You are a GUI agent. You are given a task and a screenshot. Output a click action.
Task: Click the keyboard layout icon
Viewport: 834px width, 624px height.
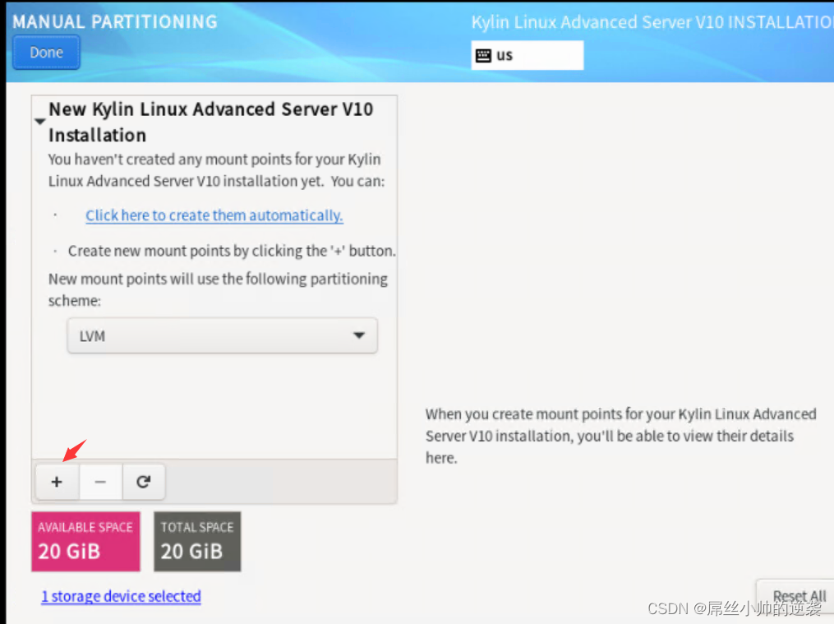point(483,55)
